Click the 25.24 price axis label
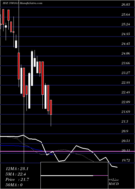 pyautogui.click(x=126, y=24)
